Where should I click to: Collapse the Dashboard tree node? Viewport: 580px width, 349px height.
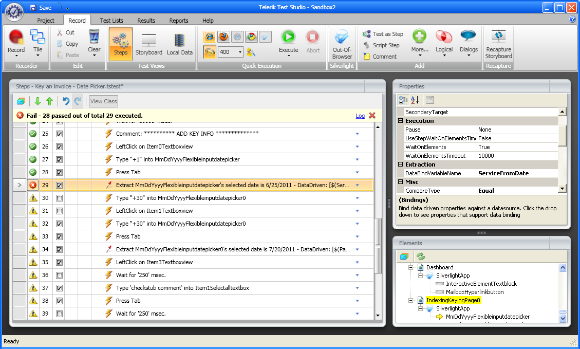410,267
